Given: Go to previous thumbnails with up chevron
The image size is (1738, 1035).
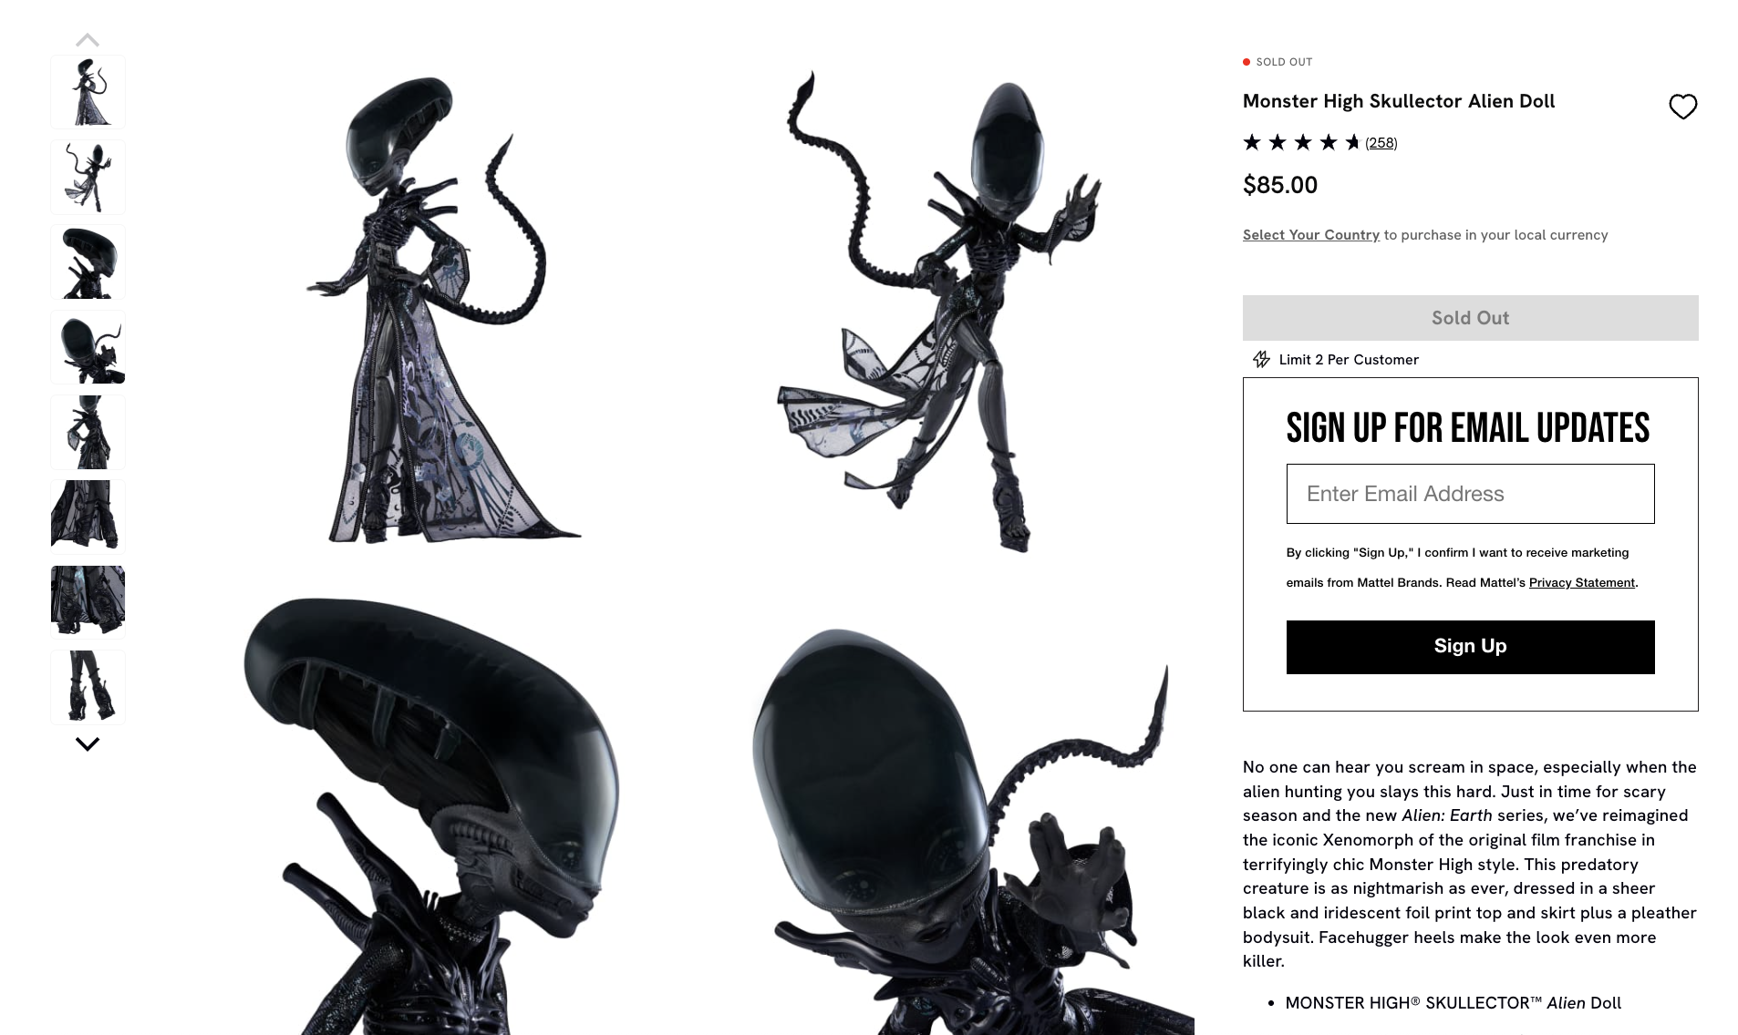Looking at the screenshot, I should (88, 40).
